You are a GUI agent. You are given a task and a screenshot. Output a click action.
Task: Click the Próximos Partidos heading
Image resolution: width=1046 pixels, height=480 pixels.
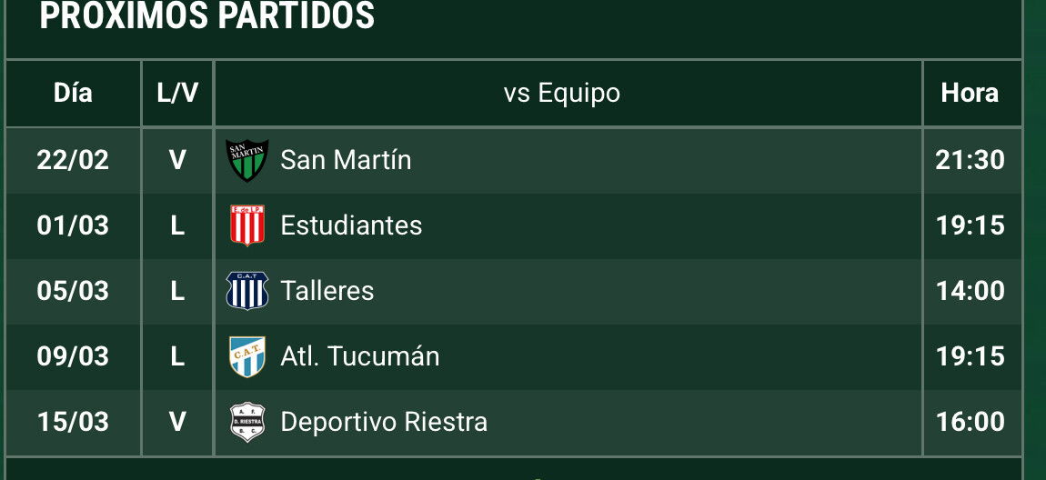pos(206,16)
